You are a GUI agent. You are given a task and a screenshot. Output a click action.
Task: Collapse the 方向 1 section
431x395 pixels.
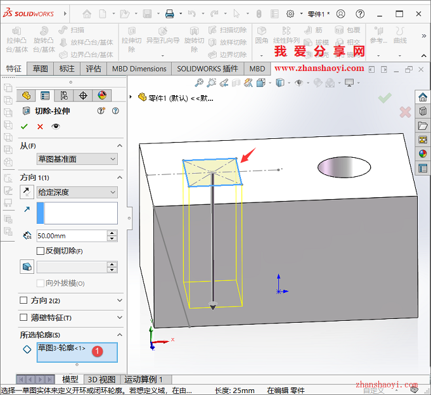coord(120,178)
